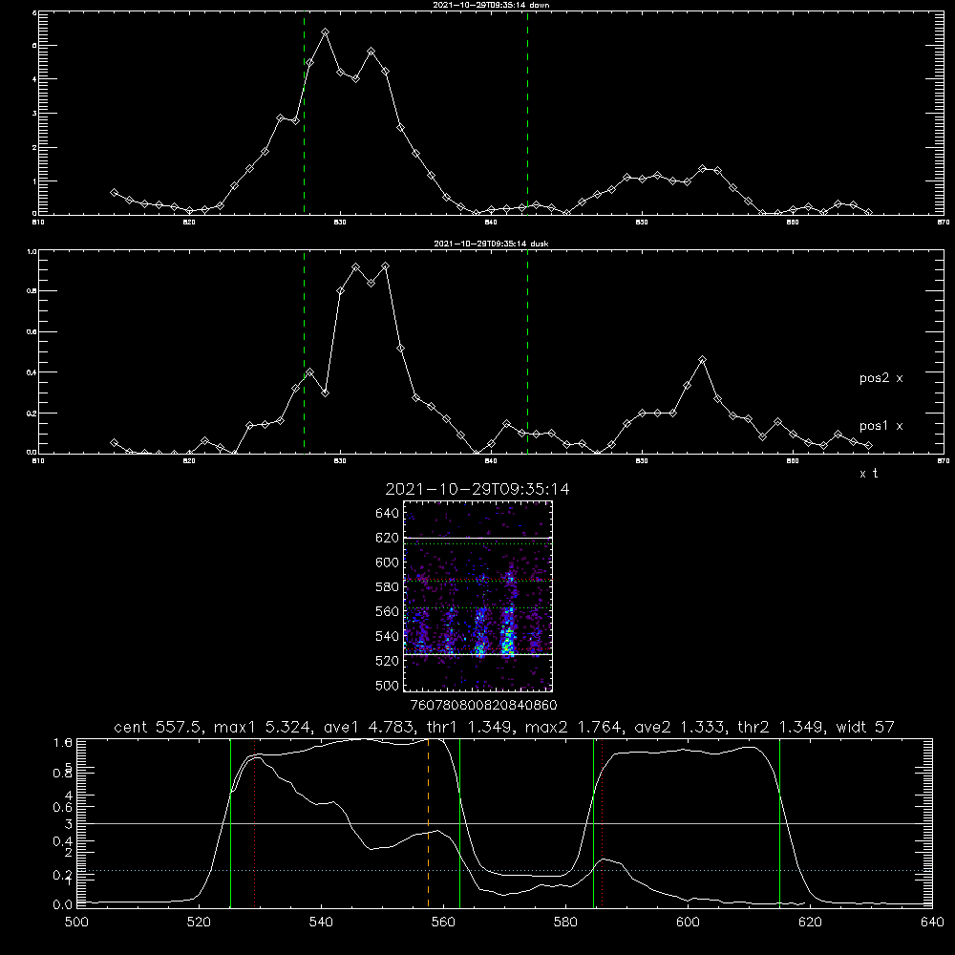Click the "x t" label below the dusk plot
This screenshot has height=955, width=955.
pos(868,474)
